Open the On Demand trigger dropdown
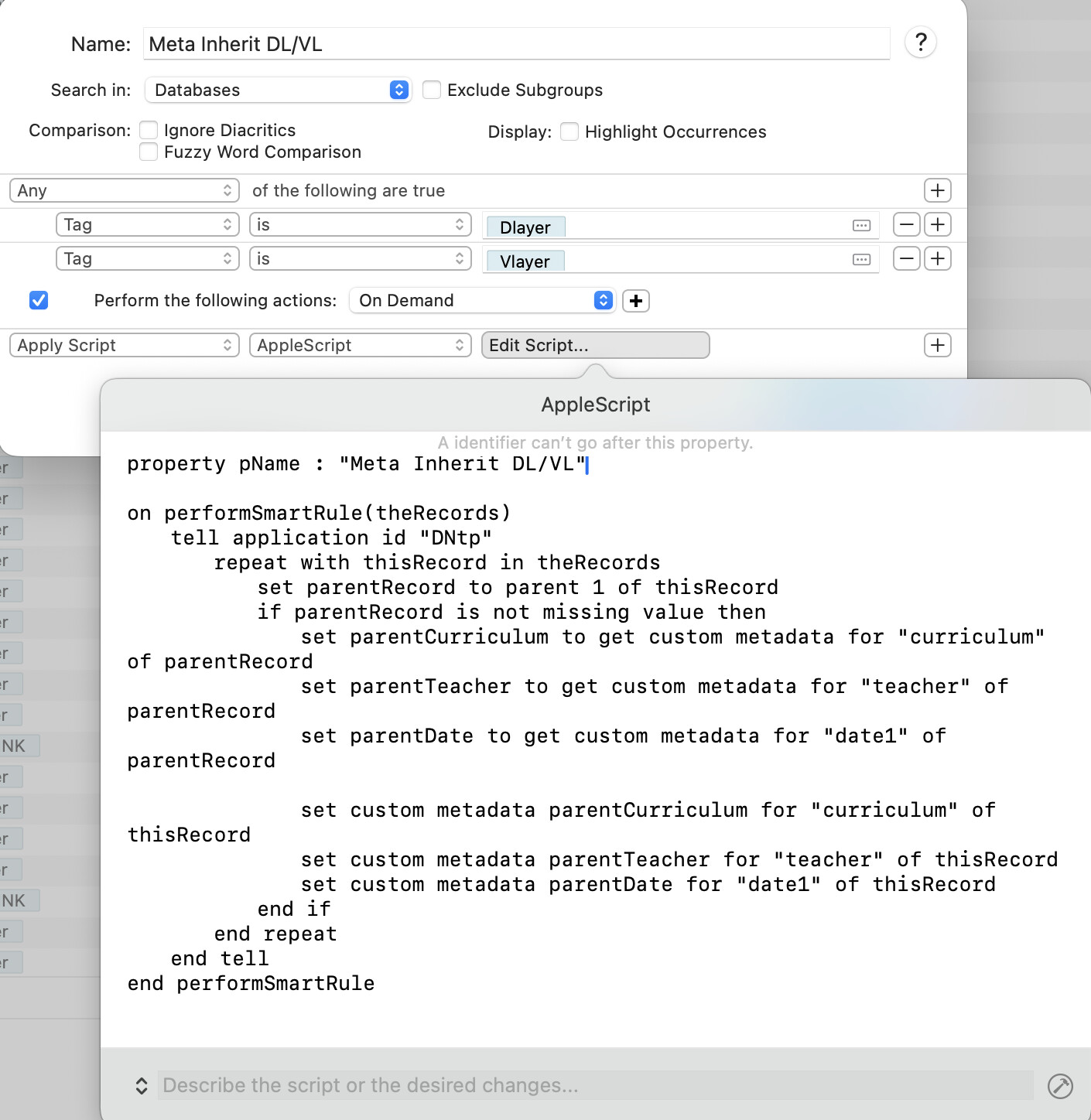1091x1120 pixels. (x=482, y=300)
